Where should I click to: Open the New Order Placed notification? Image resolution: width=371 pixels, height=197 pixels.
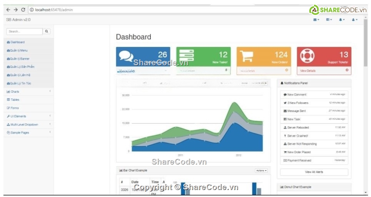click(314, 152)
